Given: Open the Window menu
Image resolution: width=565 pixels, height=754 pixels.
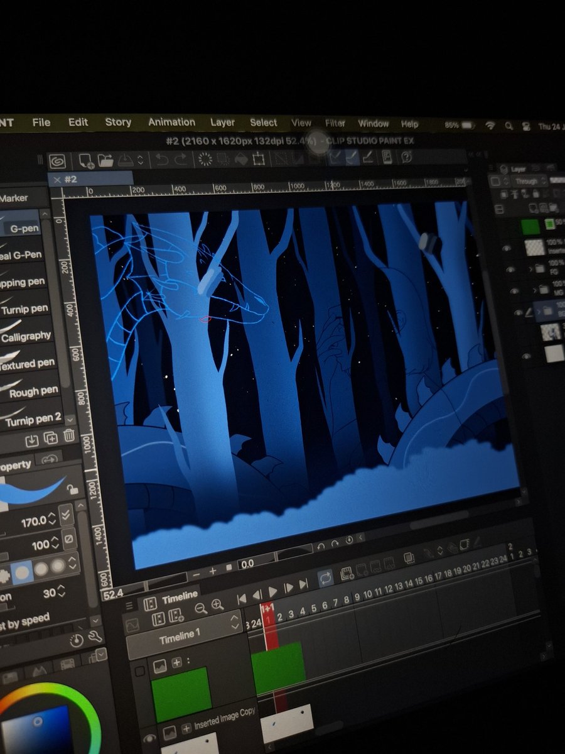Looking at the screenshot, I should tap(374, 124).
